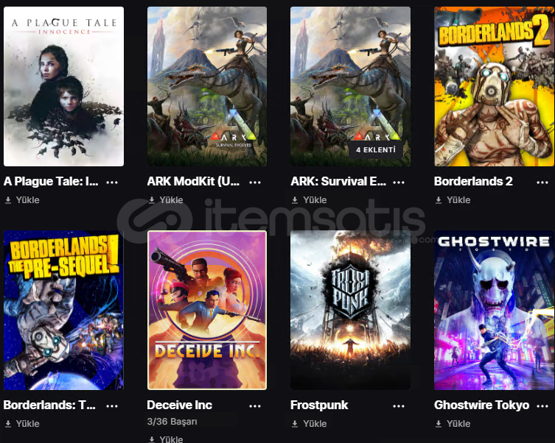Open the Frostpunk game title link
The image size is (555, 443).
point(319,405)
